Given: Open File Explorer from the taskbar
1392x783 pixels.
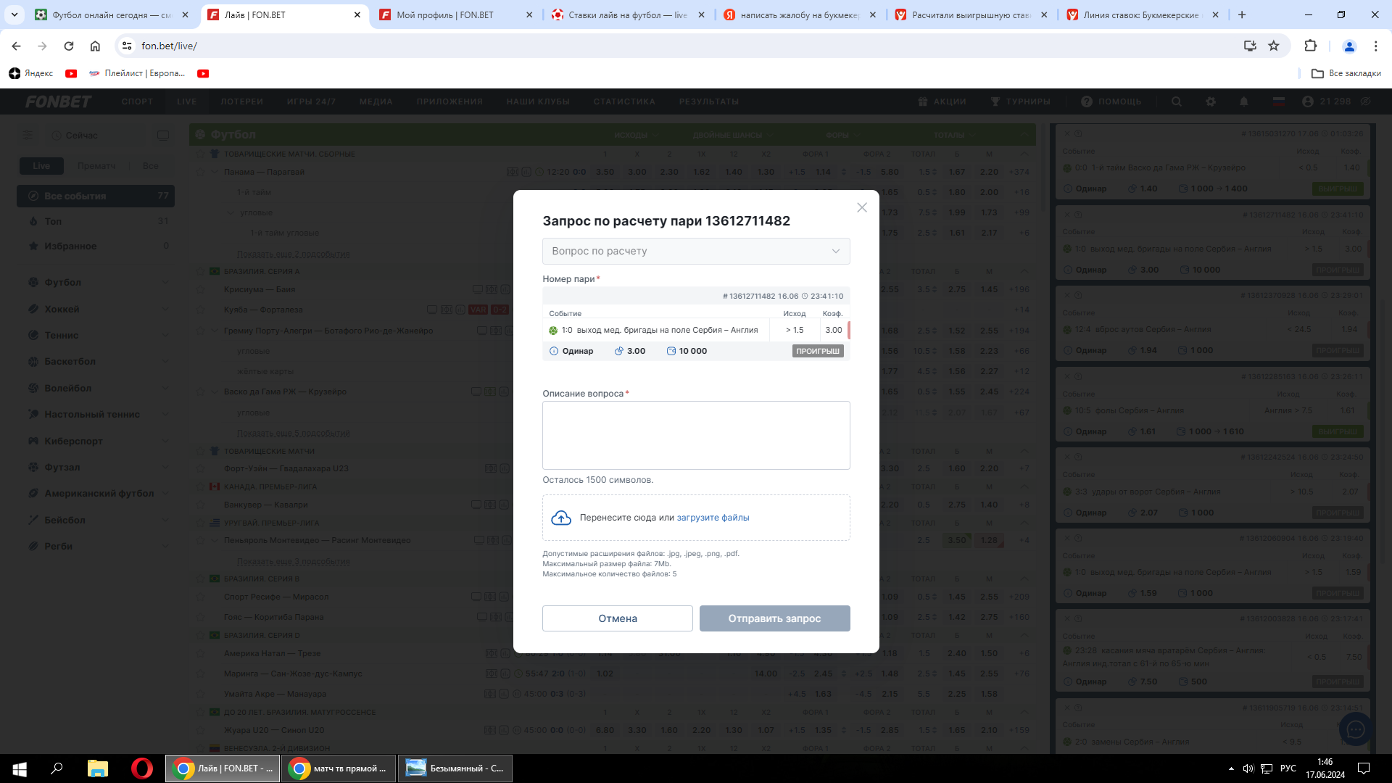Looking at the screenshot, I should (x=98, y=768).
